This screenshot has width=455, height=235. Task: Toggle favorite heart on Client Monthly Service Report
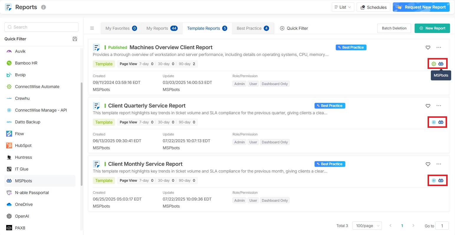(428, 164)
